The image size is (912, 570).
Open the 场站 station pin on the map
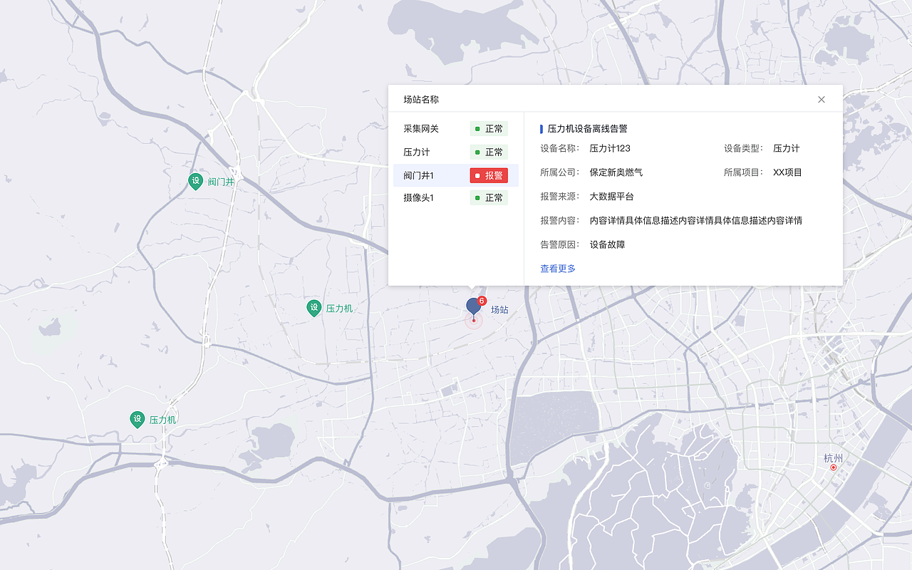pyautogui.click(x=475, y=306)
